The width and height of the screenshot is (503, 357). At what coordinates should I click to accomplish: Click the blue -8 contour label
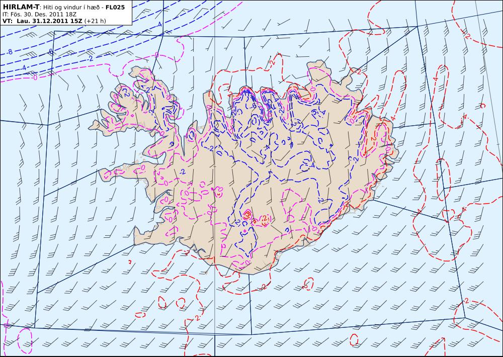[x=10, y=51]
